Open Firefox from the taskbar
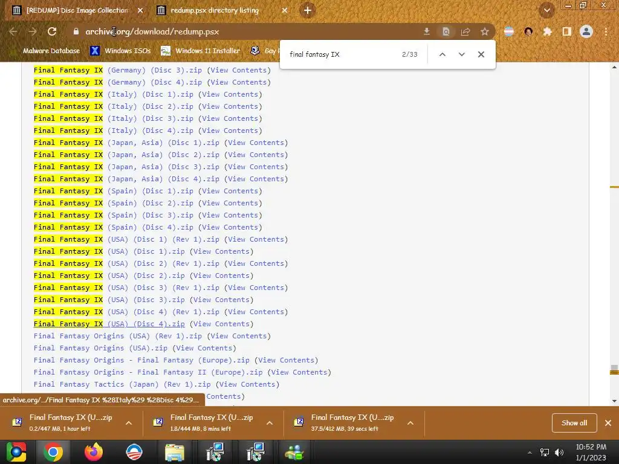The height and width of the screenshot is (464, 619). (94, 452)
